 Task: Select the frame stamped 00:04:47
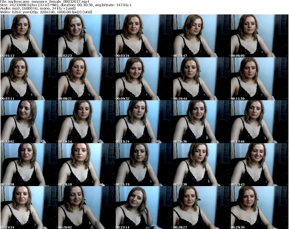(x=202, y=36)
